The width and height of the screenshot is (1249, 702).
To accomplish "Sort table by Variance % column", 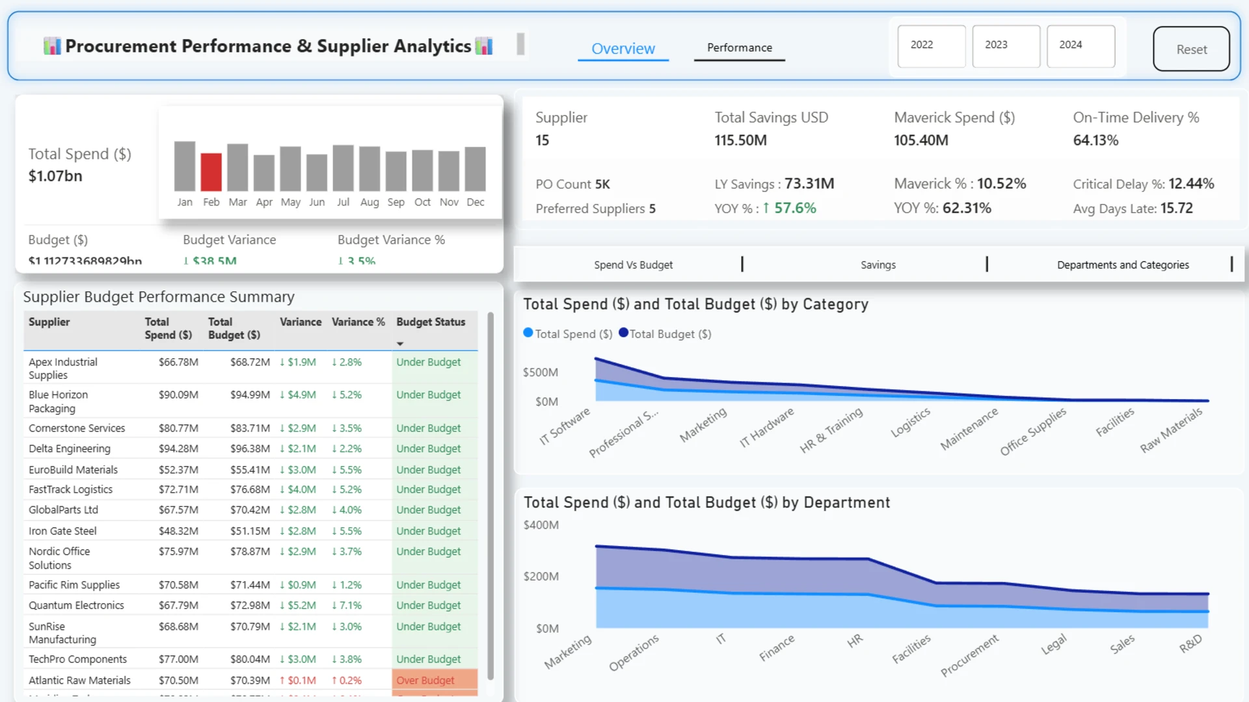I will 358,322.
